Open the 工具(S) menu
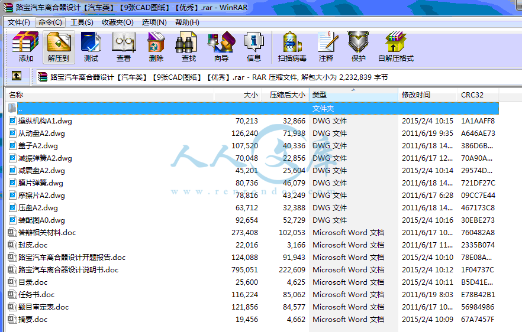Image resolution: width=522 pixels, height=332 pixels. coord(82,22)
